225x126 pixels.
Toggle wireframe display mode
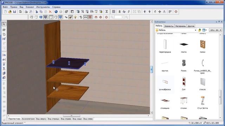32,17
